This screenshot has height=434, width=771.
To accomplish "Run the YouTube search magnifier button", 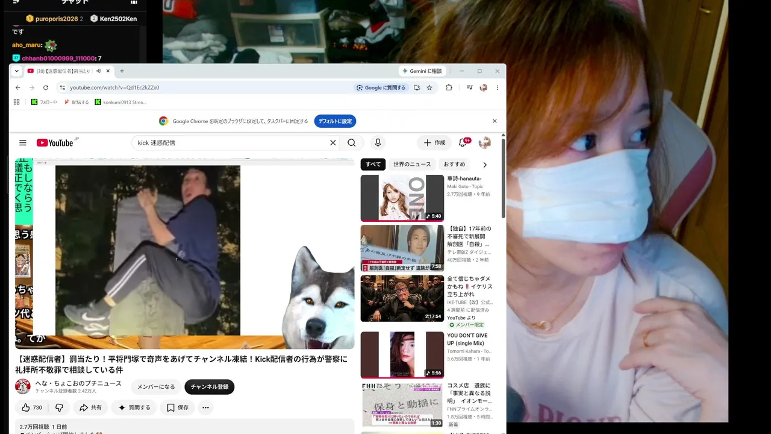I will click(x=352, y=143).
